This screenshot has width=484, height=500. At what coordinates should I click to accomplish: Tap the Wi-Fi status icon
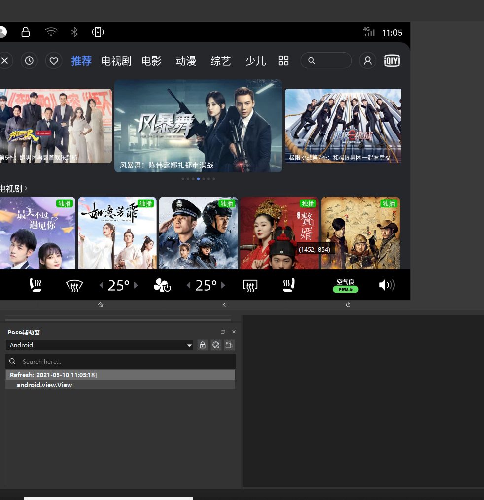51,32
